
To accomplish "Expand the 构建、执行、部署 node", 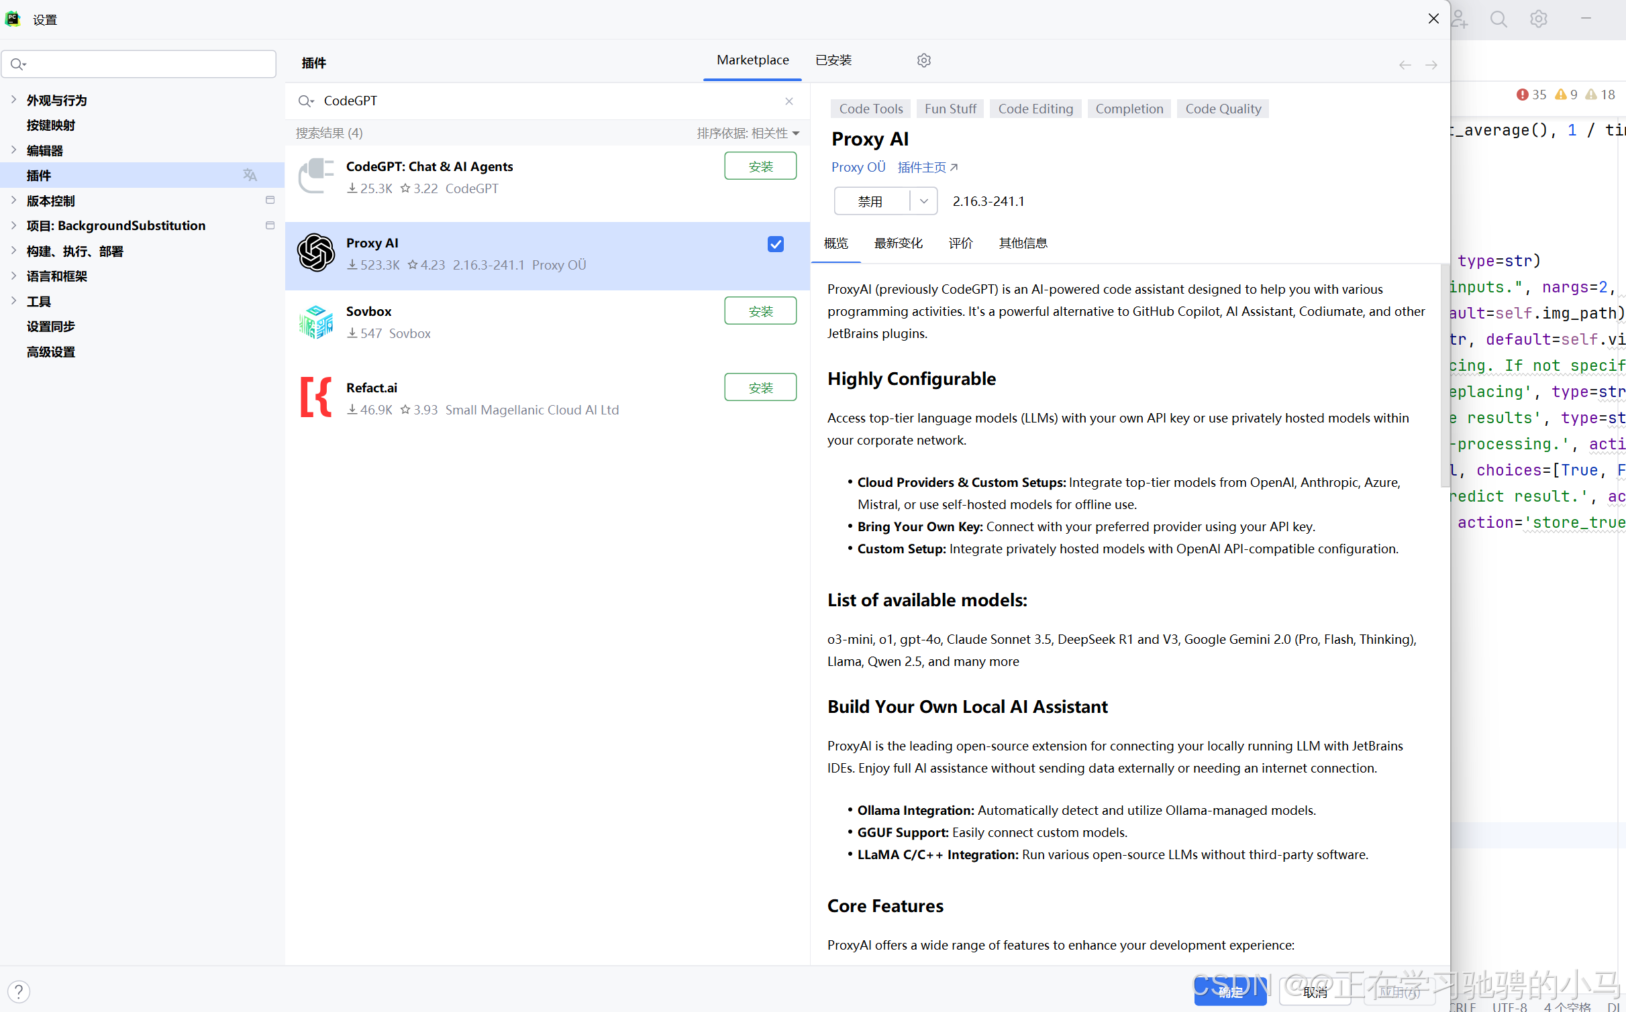I will point(13,250).
